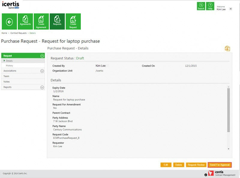
Task: Click the green back arrow tile
Action: click(9, 22)
